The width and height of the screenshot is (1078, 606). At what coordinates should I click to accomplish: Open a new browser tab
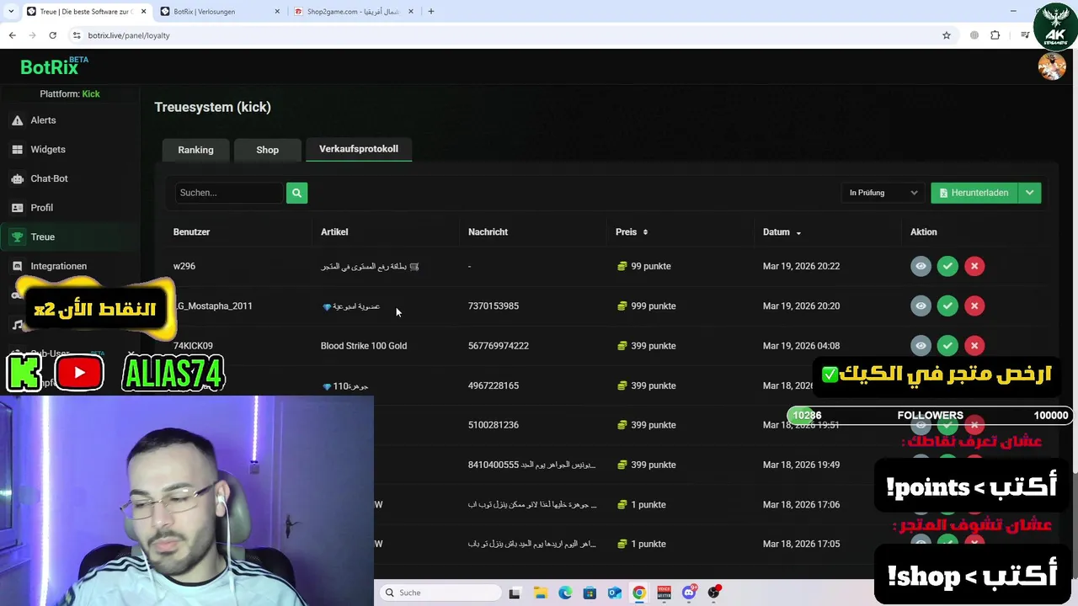[x=431, y=11]
